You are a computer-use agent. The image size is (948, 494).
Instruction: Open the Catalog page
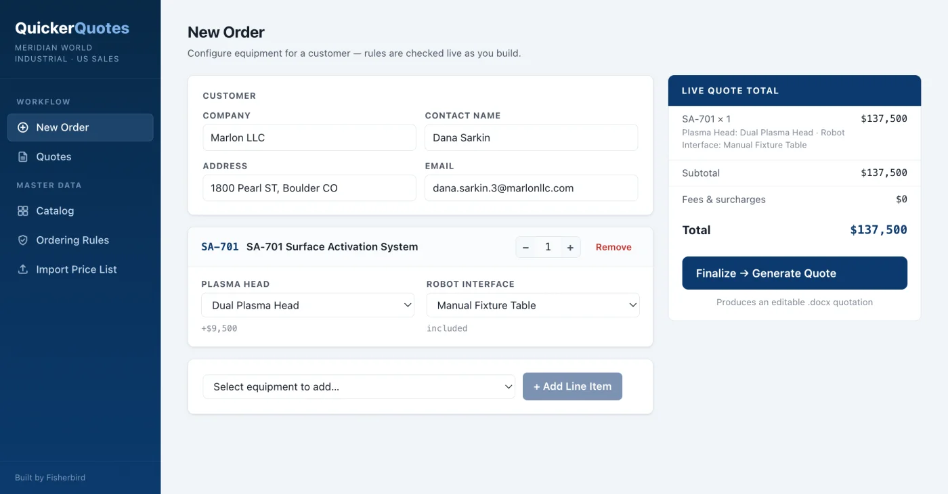81,211
